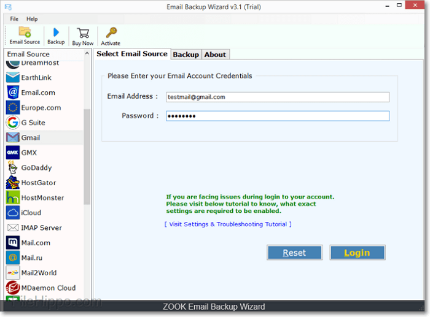Image resolution: width=430 pixels, height=317 pixels.
Task: Select the HostGator alligator icon
Action: pyautogui.click(x=13, y=183)
